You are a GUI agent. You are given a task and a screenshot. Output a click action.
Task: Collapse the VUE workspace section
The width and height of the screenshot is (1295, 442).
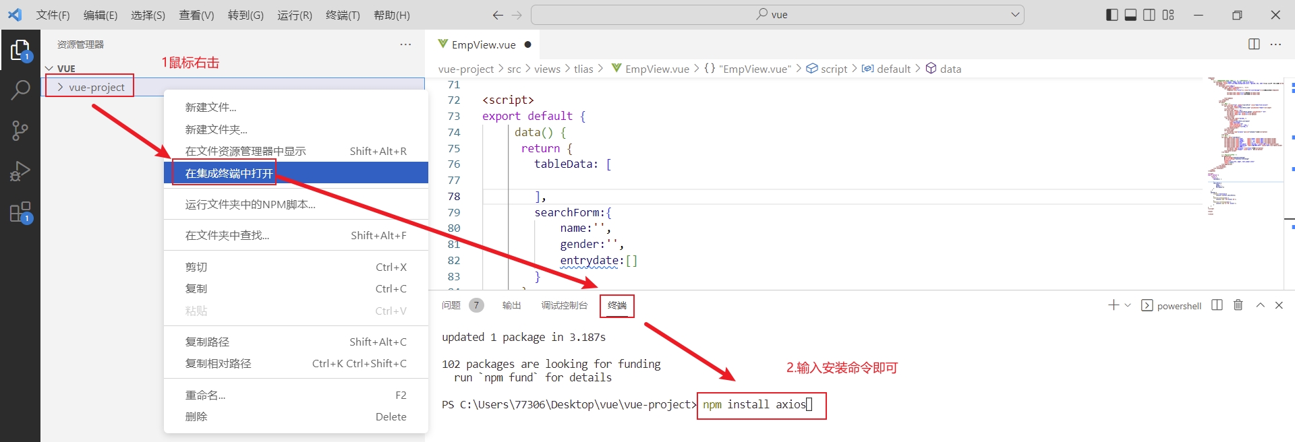point(49,69)
